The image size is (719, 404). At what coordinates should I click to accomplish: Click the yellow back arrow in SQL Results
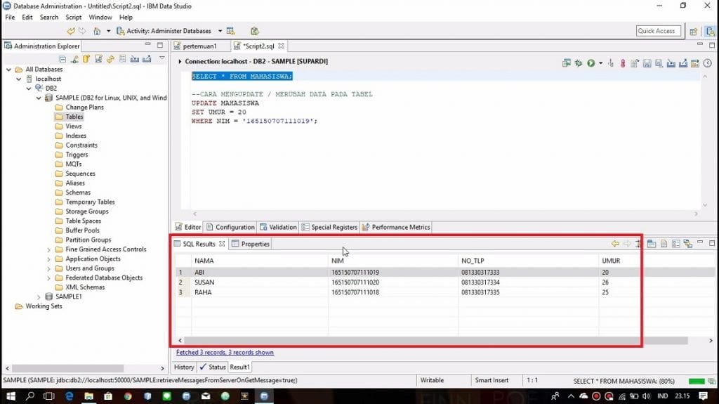(615, 244)
